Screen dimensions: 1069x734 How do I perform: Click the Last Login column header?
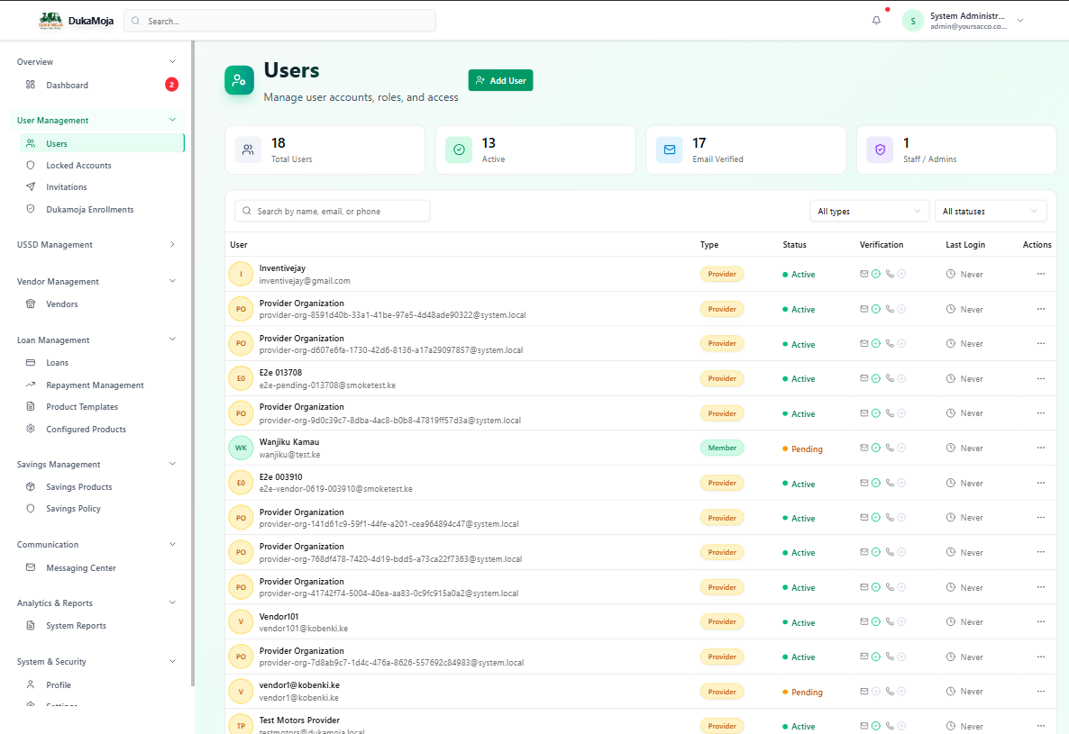coord(964,244)
